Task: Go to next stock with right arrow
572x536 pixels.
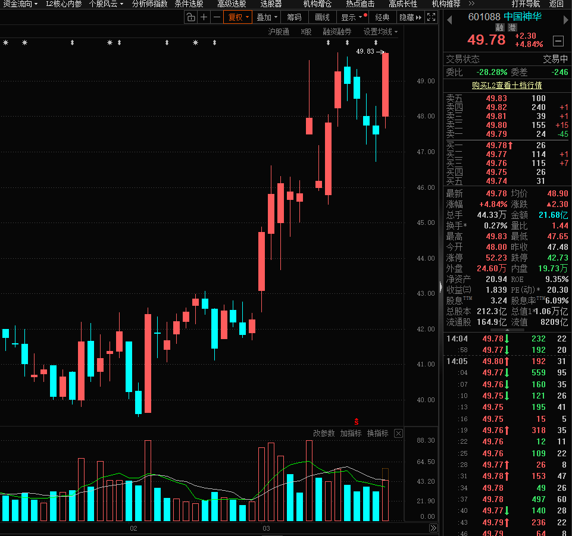Action: (566, 19)
